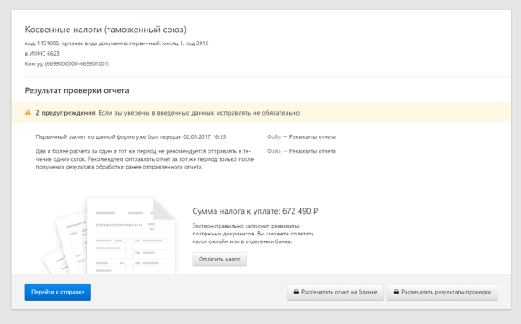Pay the tax with 'Оплатить налог' button

(x=220, y=259)
